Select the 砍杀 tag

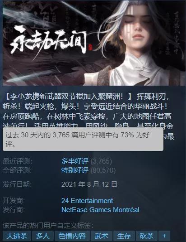click(x=146, y=236)
